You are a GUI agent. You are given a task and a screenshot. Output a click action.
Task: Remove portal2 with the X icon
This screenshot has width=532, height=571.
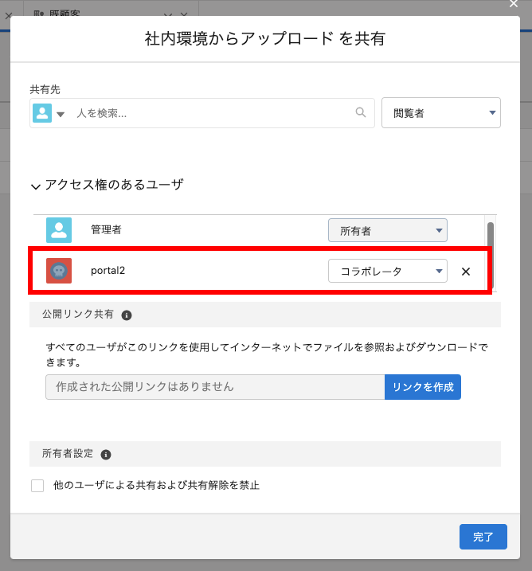click(466, 272)
